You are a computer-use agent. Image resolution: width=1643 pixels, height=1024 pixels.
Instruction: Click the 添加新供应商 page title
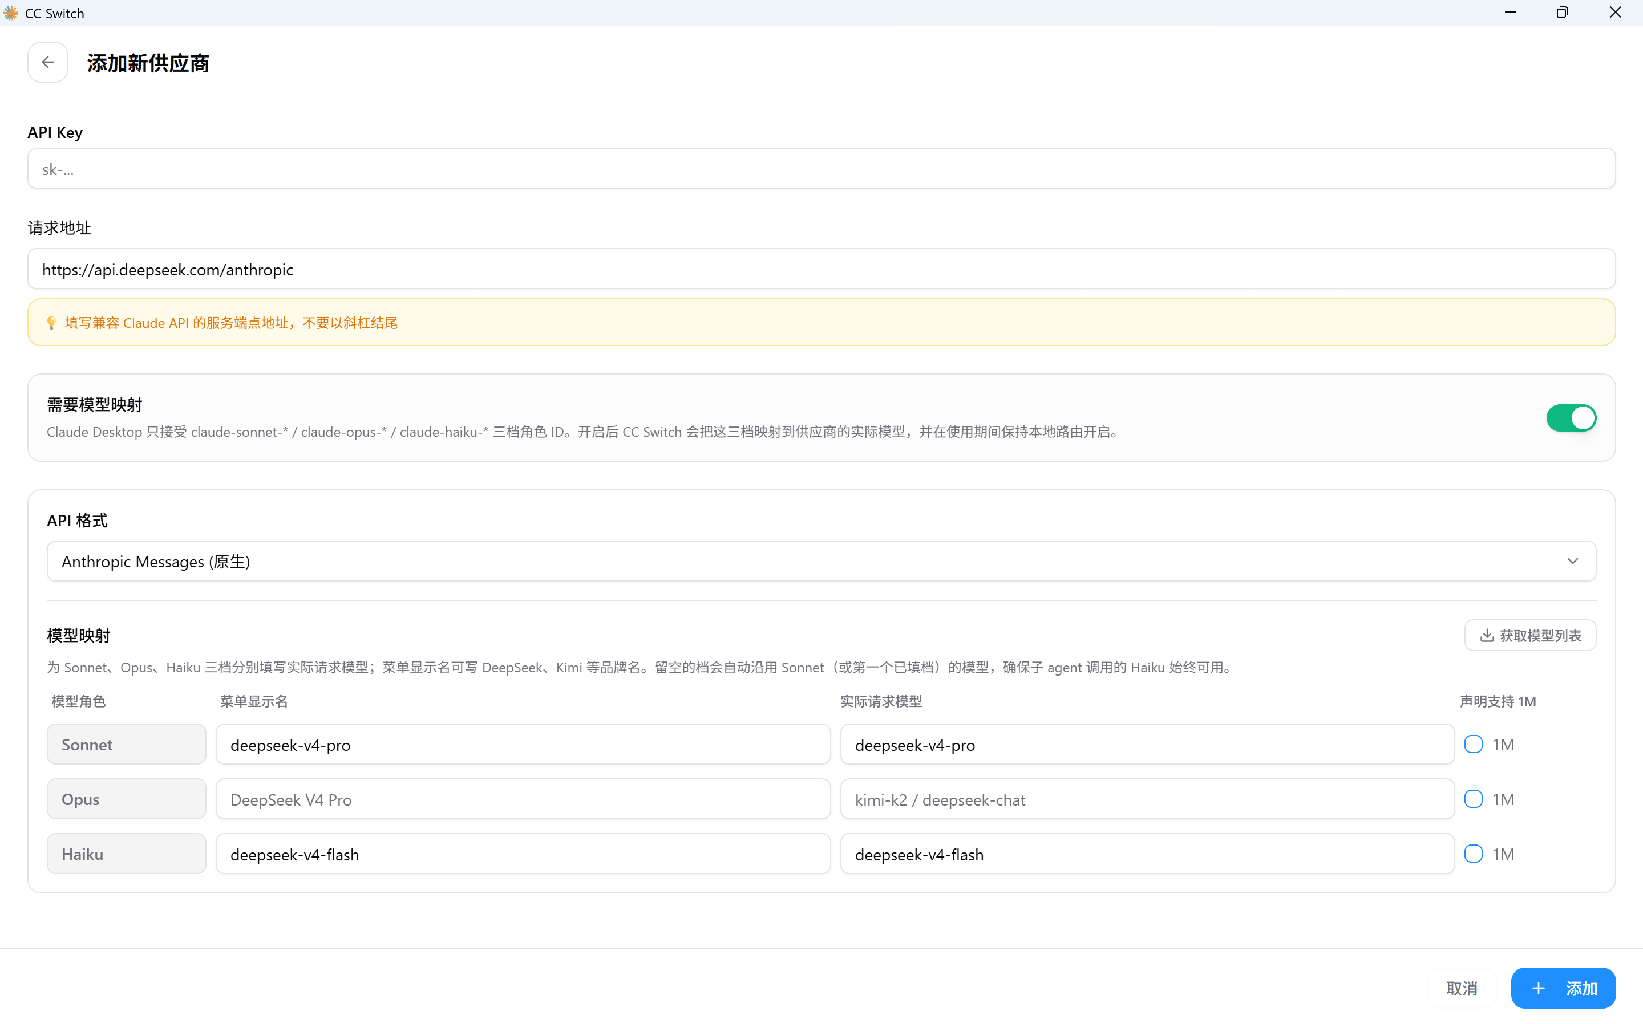(x=148, y=63)
